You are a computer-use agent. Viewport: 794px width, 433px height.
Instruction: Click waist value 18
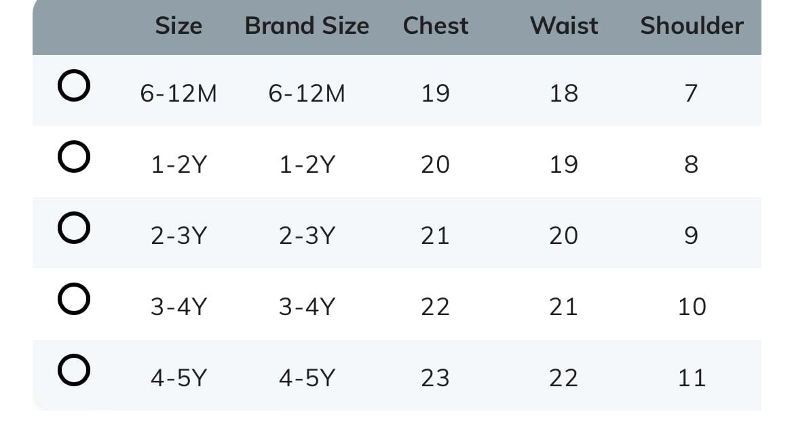coord(564,94)
